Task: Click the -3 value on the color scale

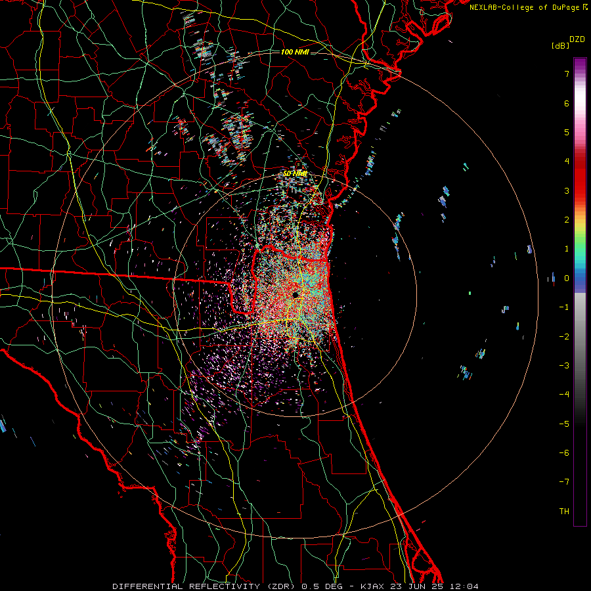Action: 564,366
